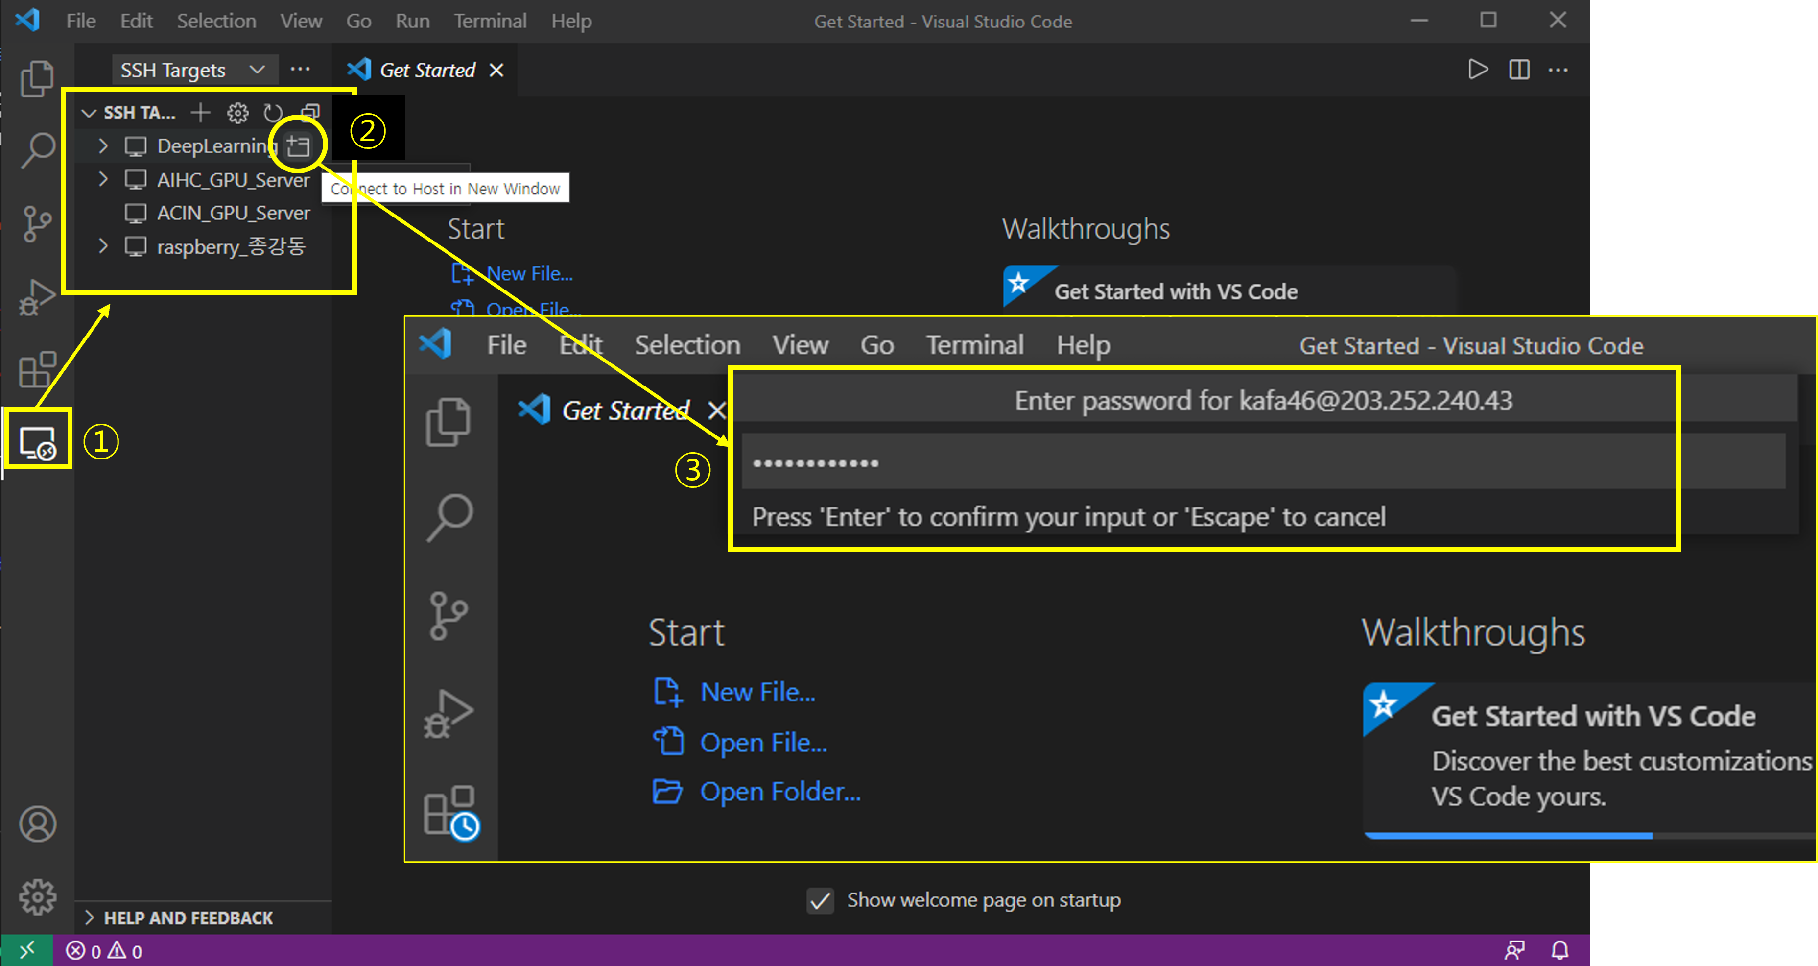Close Get Started tab in inset window
1818x966 pixels.
pos(716,411)
